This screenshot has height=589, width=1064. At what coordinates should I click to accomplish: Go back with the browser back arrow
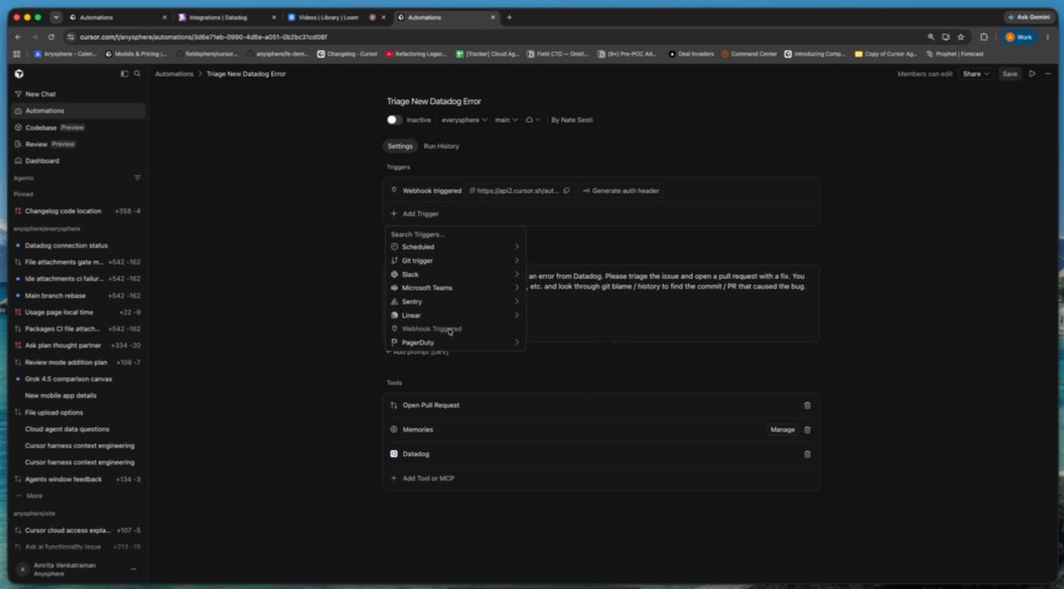tap(18, 36)
